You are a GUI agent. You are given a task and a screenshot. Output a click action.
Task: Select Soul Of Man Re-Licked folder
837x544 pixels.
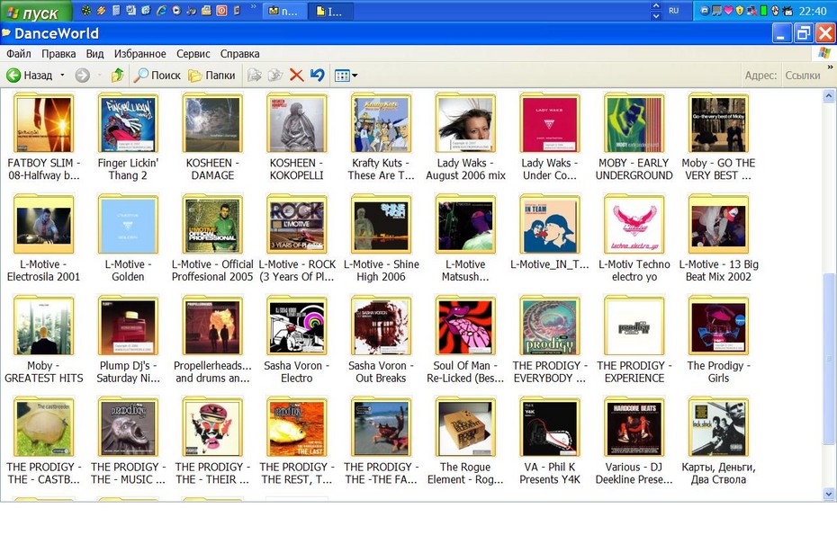[465, 340]
